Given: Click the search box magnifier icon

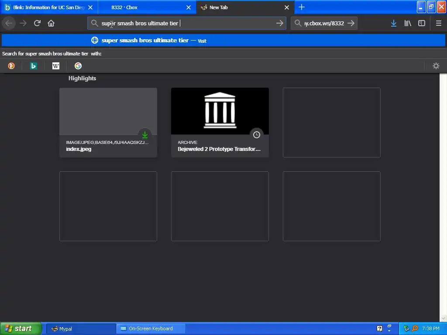Looking at the screenshot, I should pos(298,23).
